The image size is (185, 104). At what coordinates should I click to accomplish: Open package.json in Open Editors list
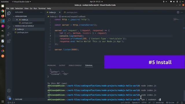click(x=27, y=23)
